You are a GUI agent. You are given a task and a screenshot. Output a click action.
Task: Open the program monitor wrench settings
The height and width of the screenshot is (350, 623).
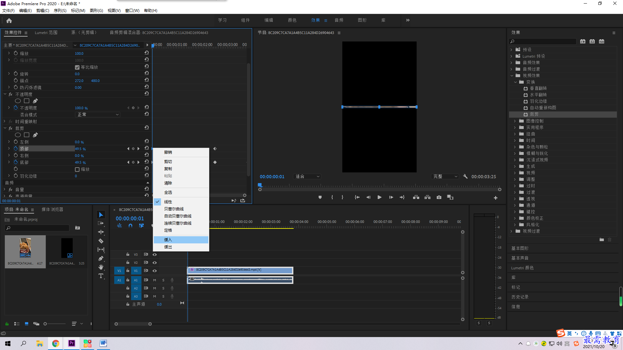pos(465,176)
